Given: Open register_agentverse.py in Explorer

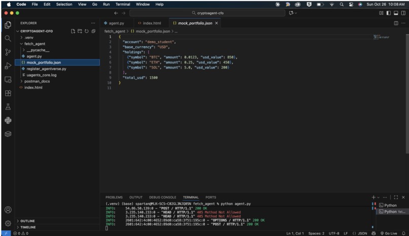Looking at the screenshot, I should [x=46, y=69].
